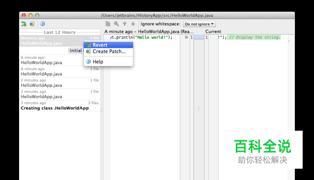Click the A minute ago pane title
314x180 pixels.
[x=149, y=32]
